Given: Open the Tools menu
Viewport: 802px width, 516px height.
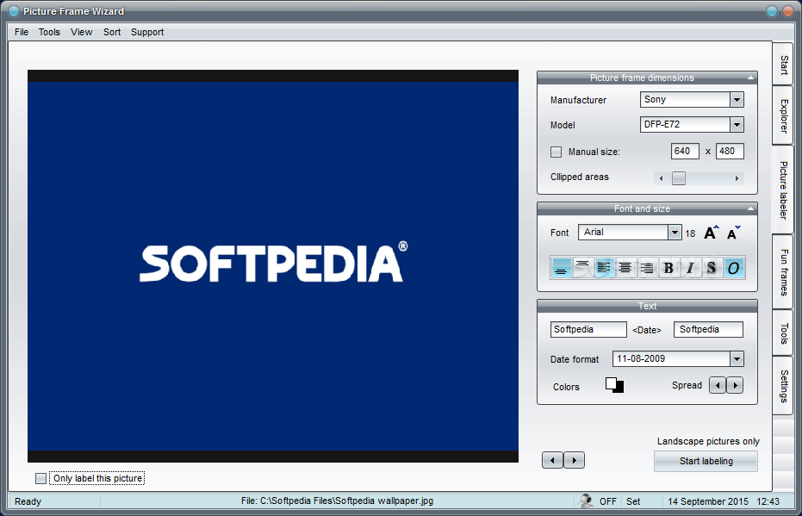Looking at the screenshot, I should [49, 32].
